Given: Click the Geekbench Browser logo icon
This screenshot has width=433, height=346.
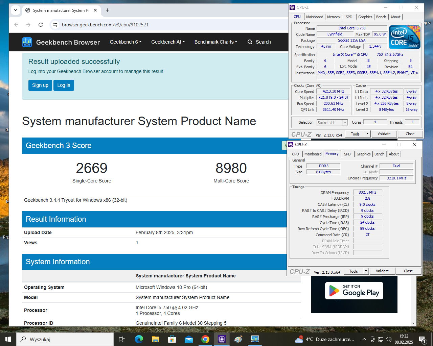Looking at the screenshot, I should pyautogui.click(x=27, y=42).
